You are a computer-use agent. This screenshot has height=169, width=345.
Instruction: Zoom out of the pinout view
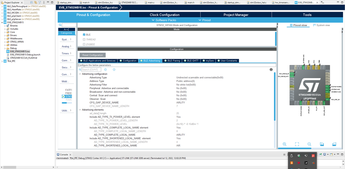tap(309, 144)
